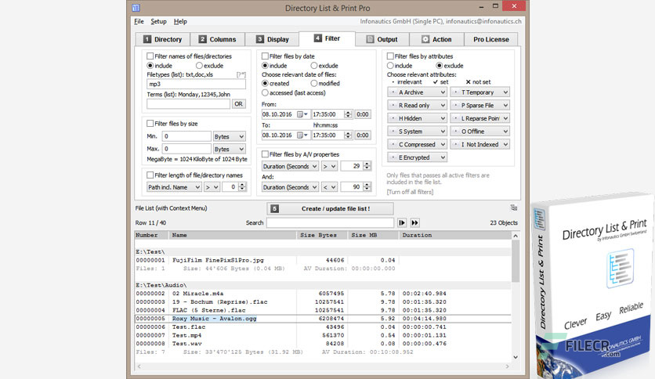Open E Encrypted attribute dropdown
Screen dimensions: 655x379
(x=418, y=157)
